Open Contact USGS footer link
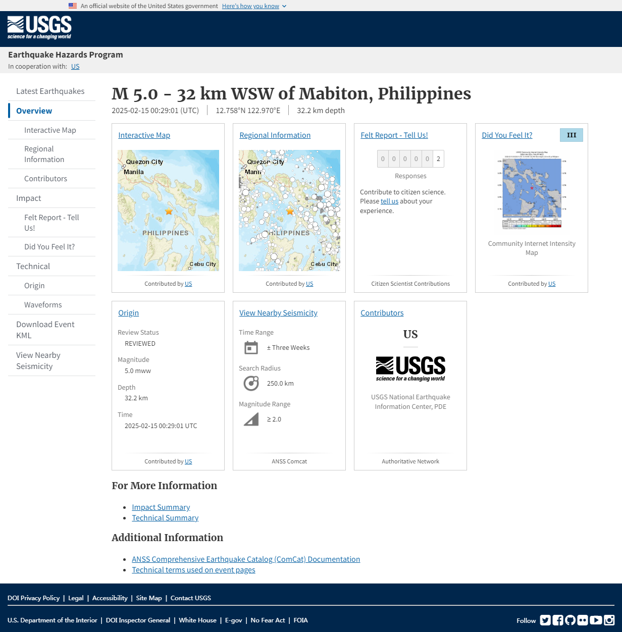 pos(191,598)
